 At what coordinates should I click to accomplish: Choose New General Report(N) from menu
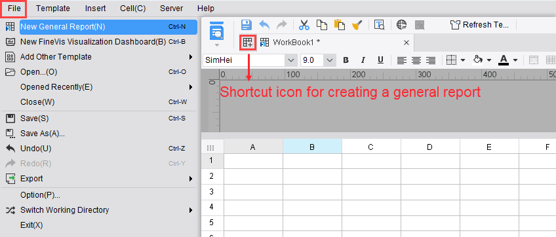[108, 27]
